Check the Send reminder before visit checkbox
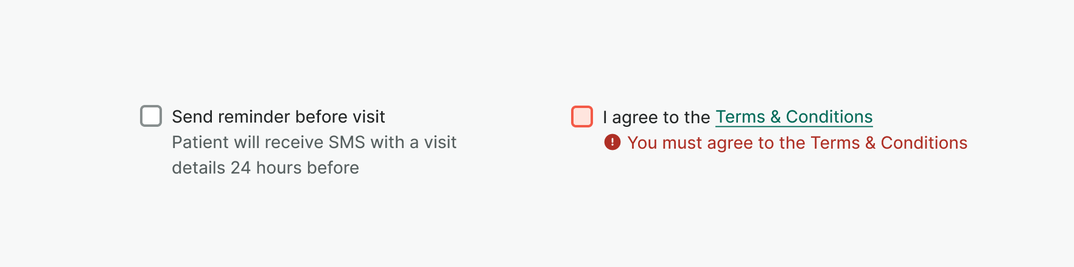The width and height of the screenshot is (1074, 267). tap(151, 116)
